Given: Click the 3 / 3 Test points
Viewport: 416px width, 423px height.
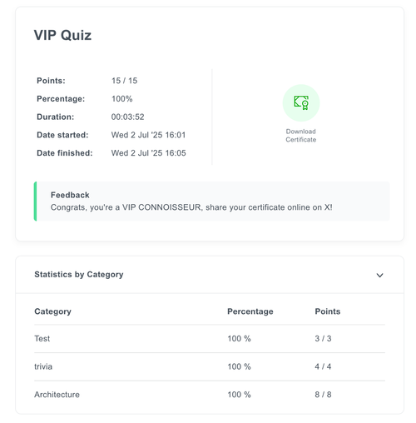Looking at the screenshot, I should point(323,339).
